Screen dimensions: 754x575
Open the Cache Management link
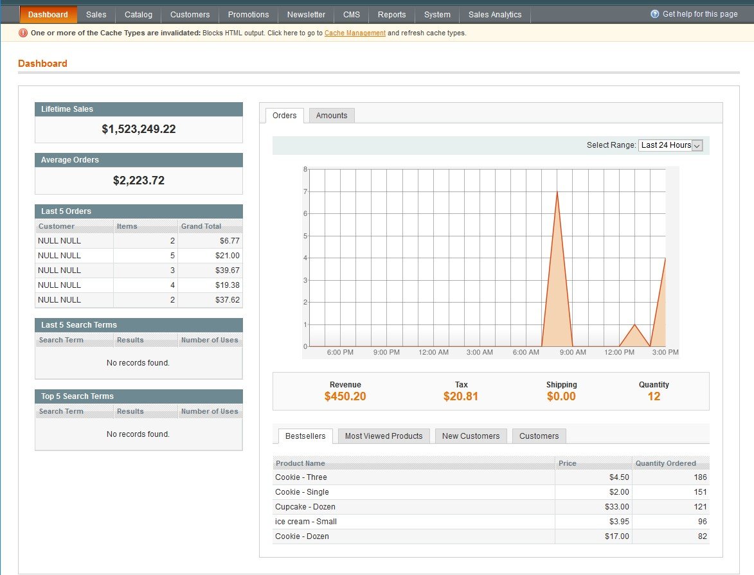(355, 33)
